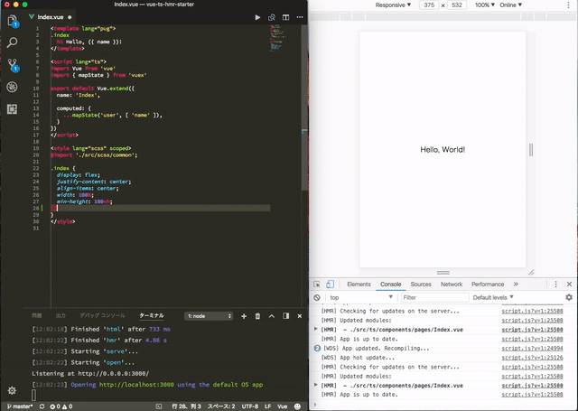Open the Search view in VS Code sidebar
This screenshot has height=411, width=578.
12,42
